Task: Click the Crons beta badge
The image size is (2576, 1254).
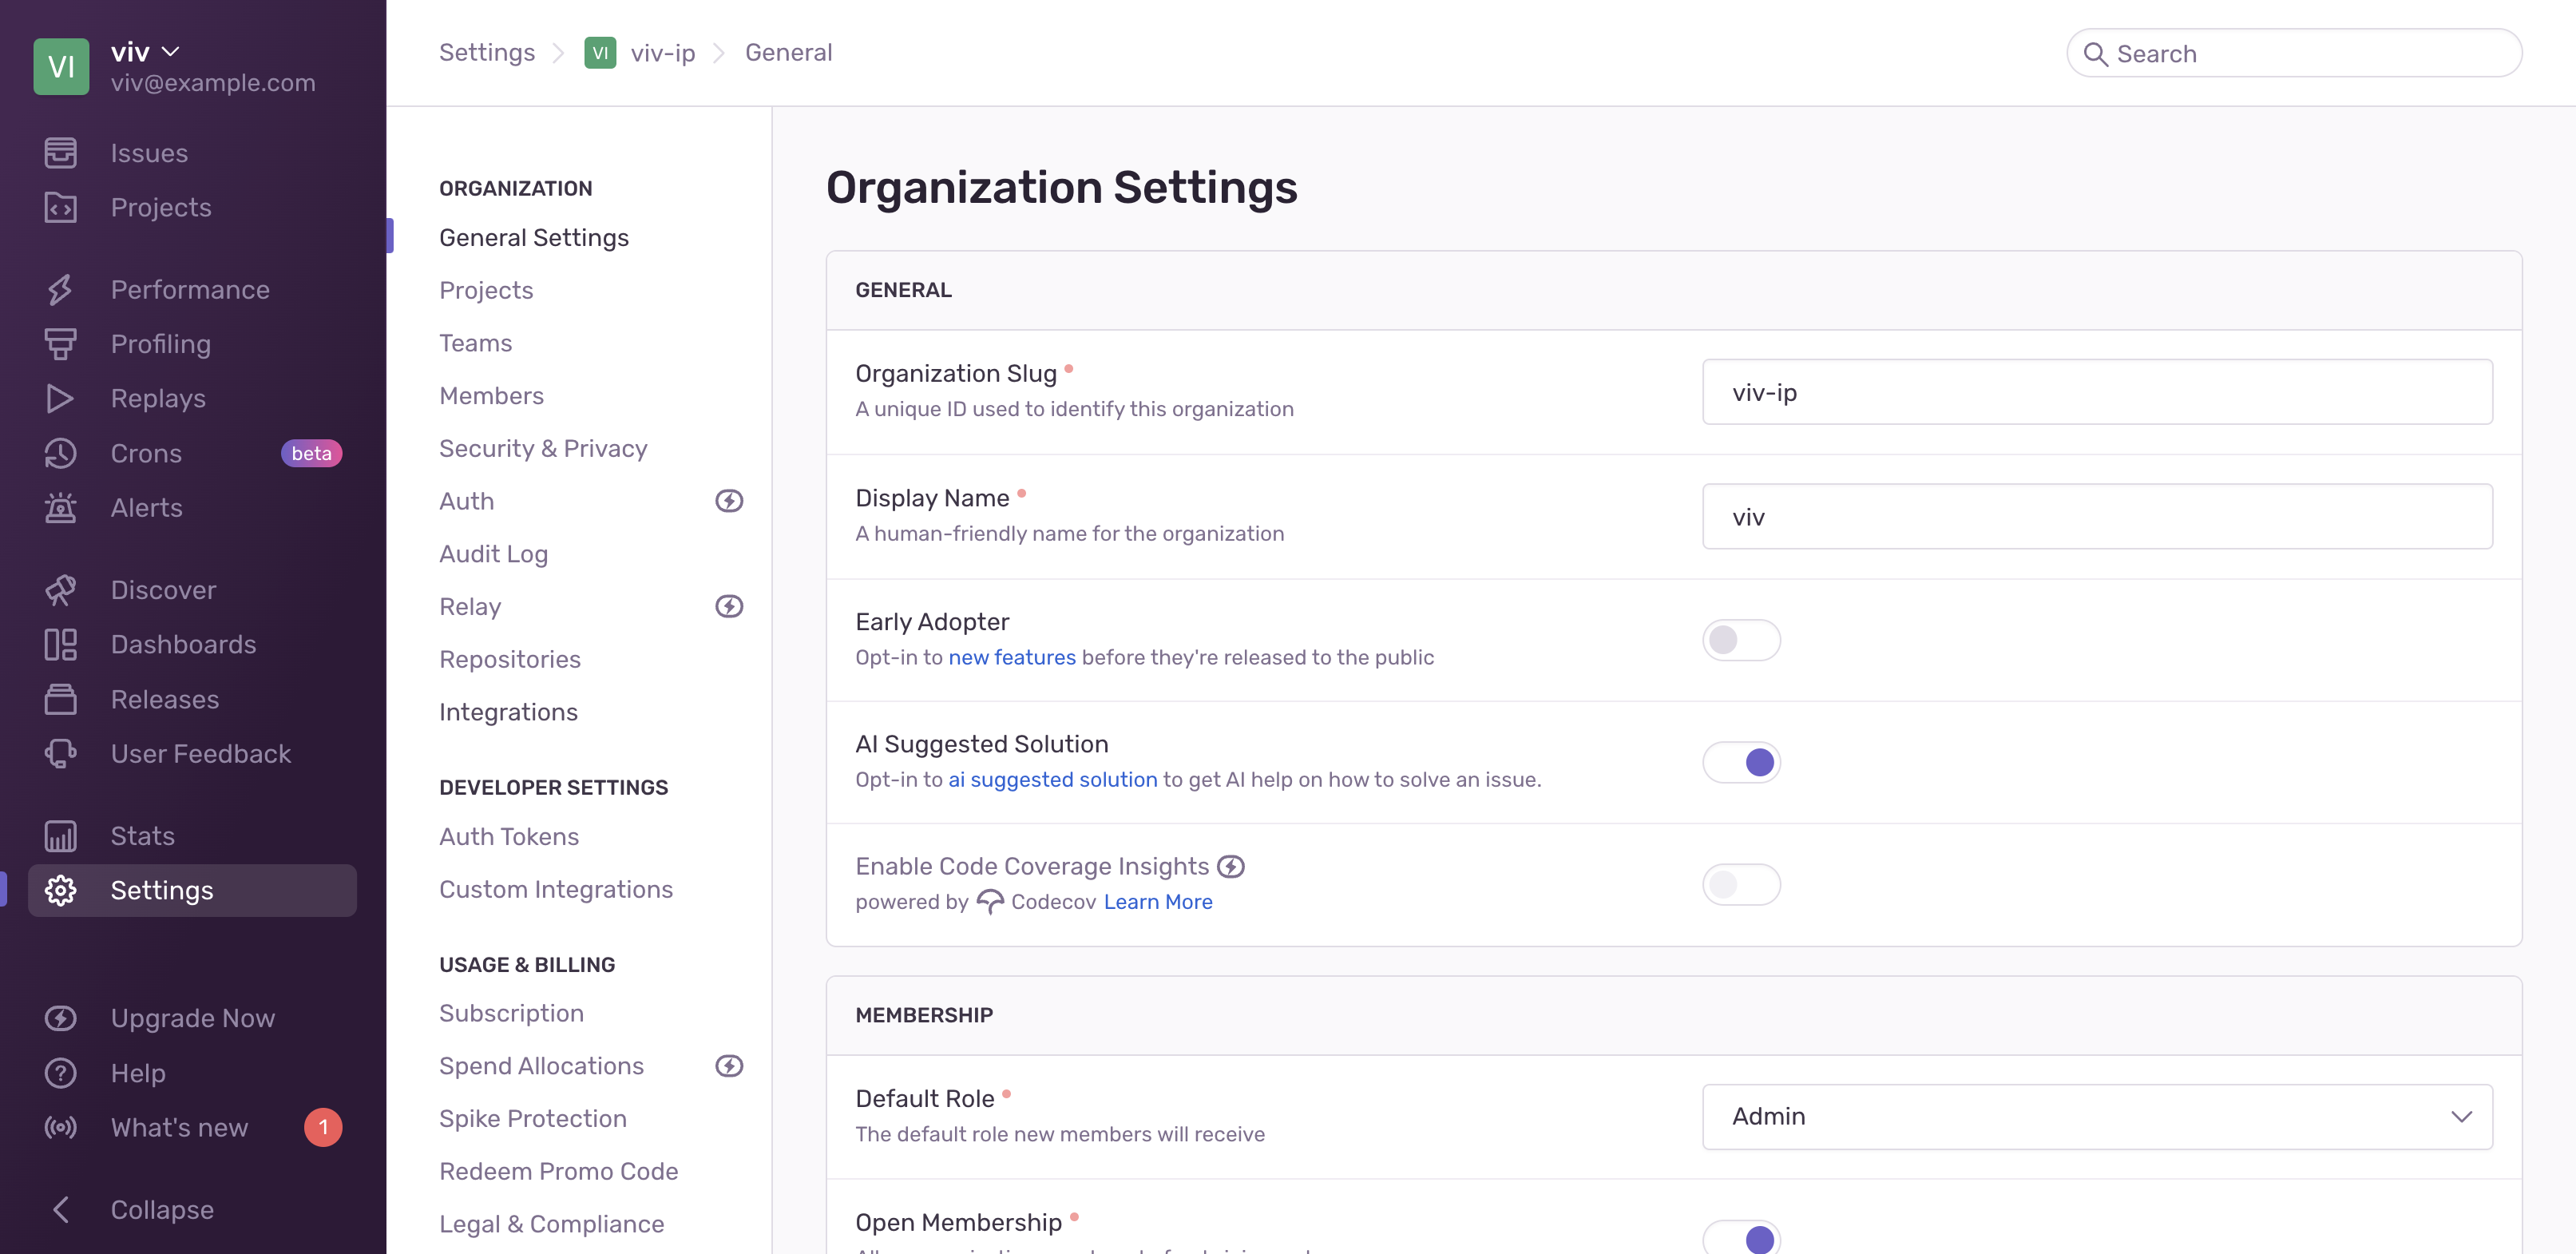Action: [x=311, y=453]
